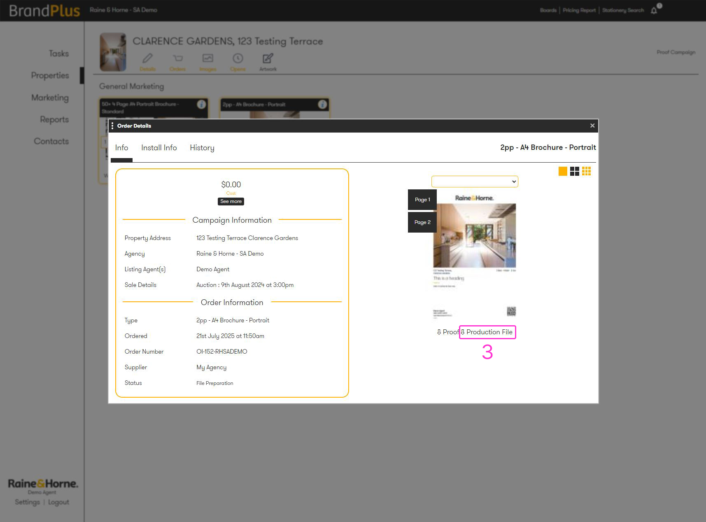
Task: Switch to single image view
Action: pos(563,171)
